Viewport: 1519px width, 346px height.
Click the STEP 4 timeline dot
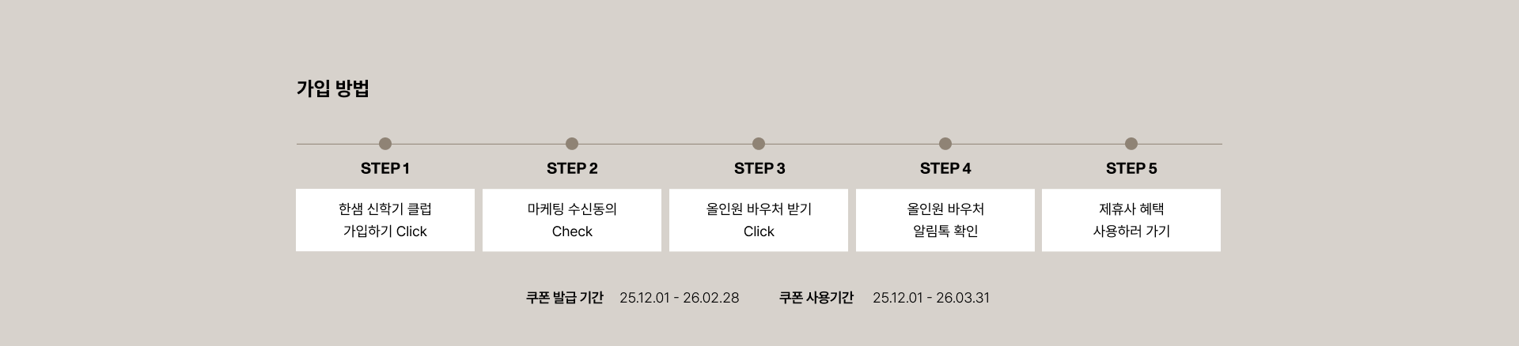coord(945,144)
